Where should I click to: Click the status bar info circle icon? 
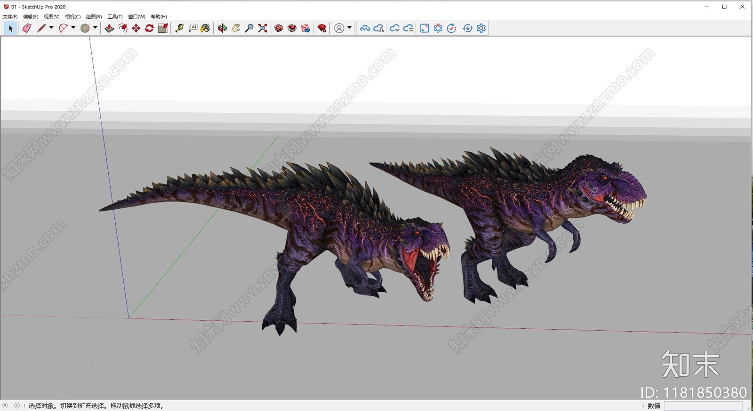17,405
